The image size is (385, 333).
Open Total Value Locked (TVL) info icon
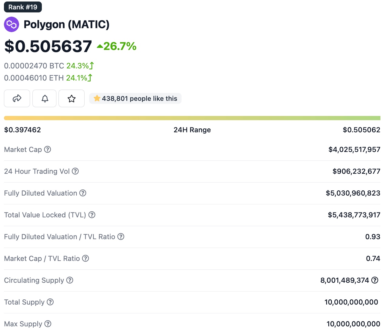pos(92,215)
